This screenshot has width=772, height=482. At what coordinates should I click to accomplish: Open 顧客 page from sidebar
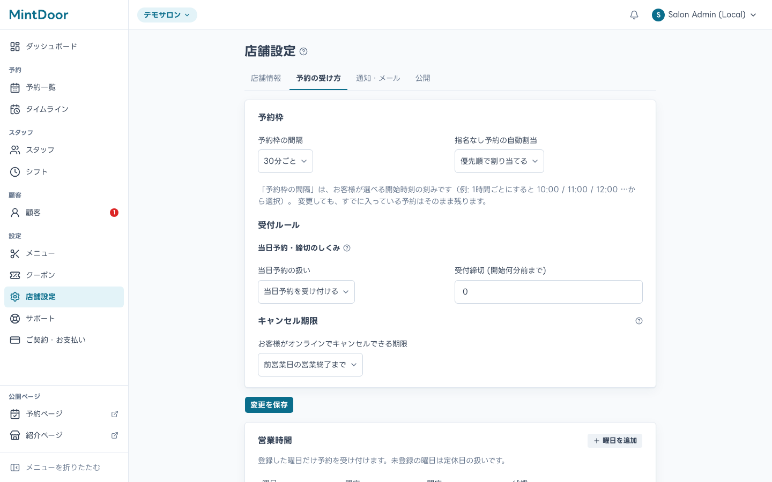pyautogui.click(x=64, y=213)
